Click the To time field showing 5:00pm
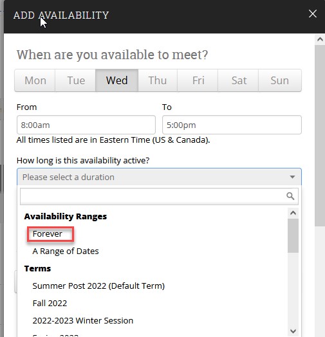The width and height of the screenshot is (325, 337). 232,125
